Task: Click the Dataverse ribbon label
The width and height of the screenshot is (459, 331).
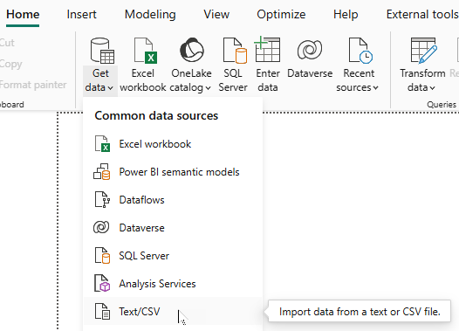Action: click(310, 73)
